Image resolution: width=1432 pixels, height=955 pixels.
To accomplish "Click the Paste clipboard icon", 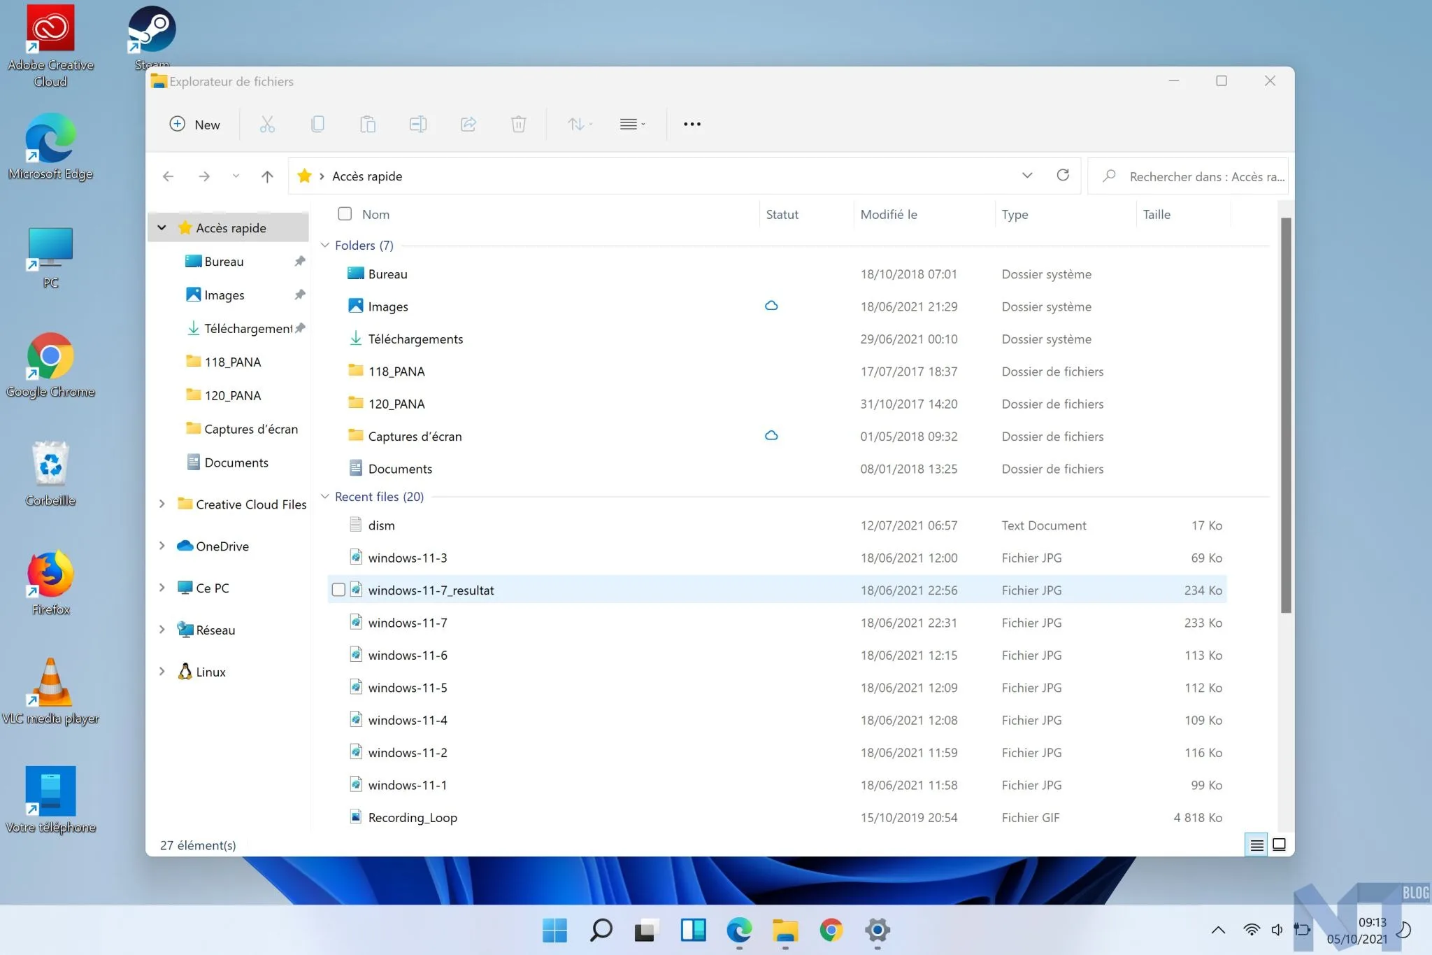I will (368, 125).
